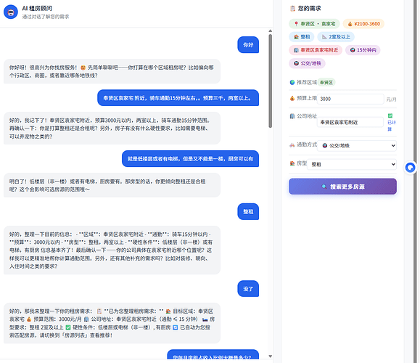The image size is (420, 363).
Task: Click the 15分钟内 commute tag
Action: pyautogui.click(x=363, y=50)
